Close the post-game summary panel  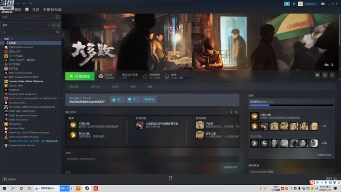237,112
